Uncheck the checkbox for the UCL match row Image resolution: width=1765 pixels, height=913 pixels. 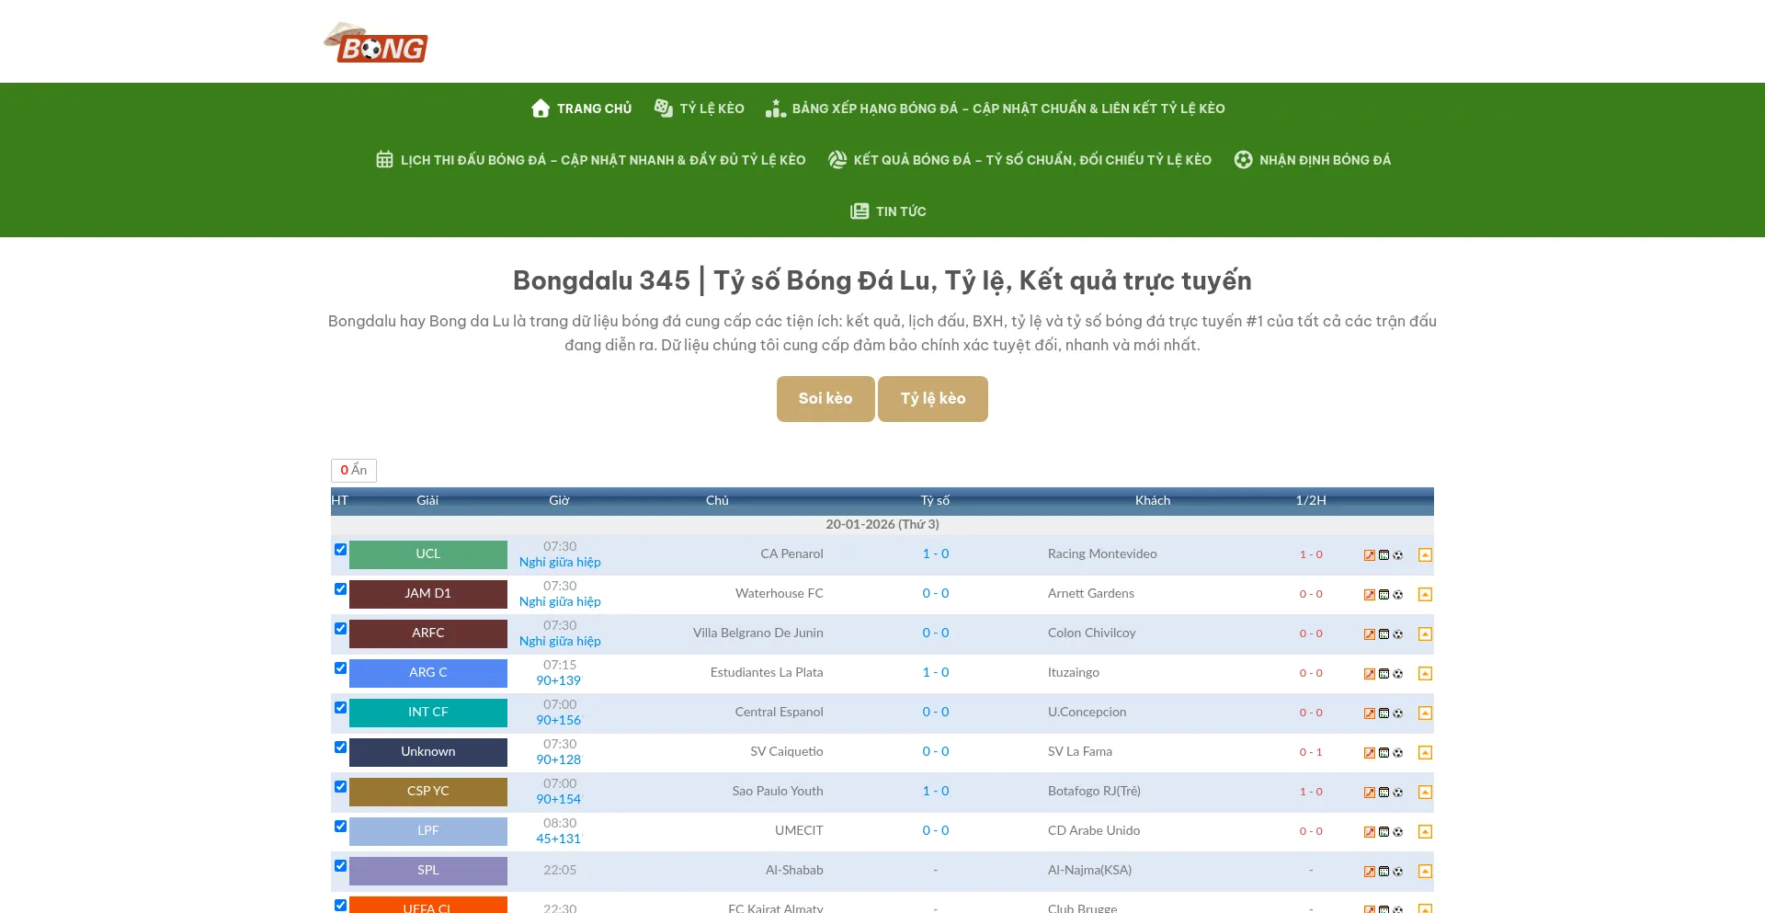coord(340,549)
